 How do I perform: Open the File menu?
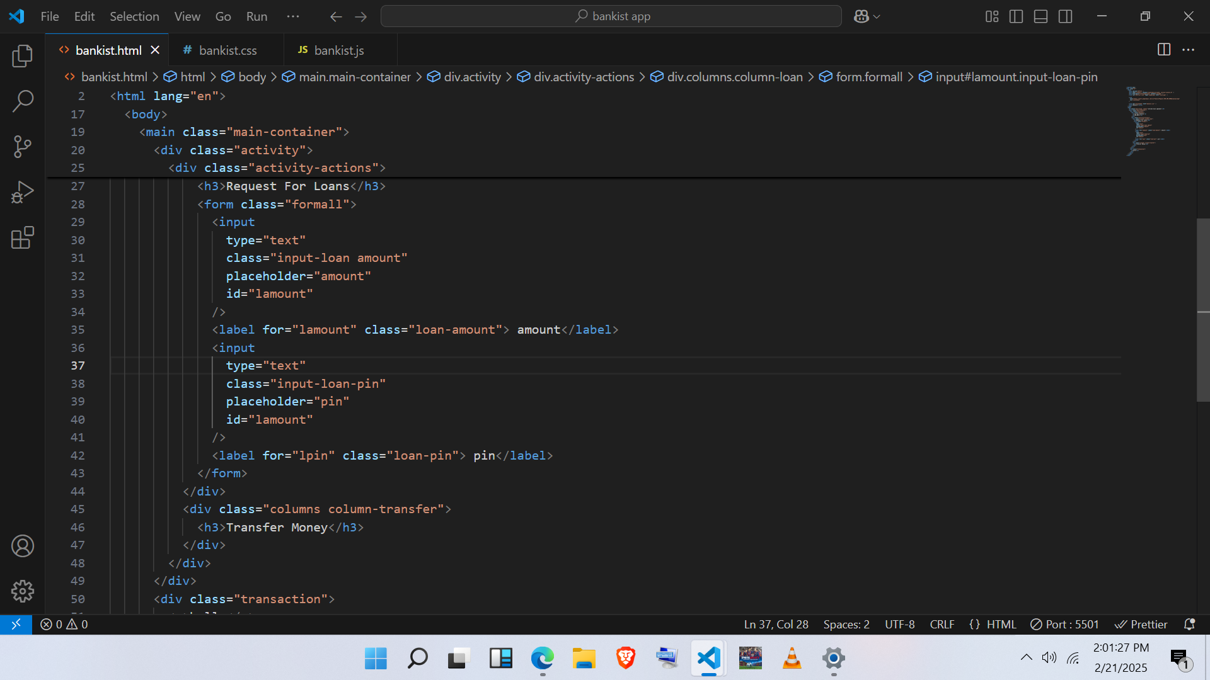[x=50, y=16]
